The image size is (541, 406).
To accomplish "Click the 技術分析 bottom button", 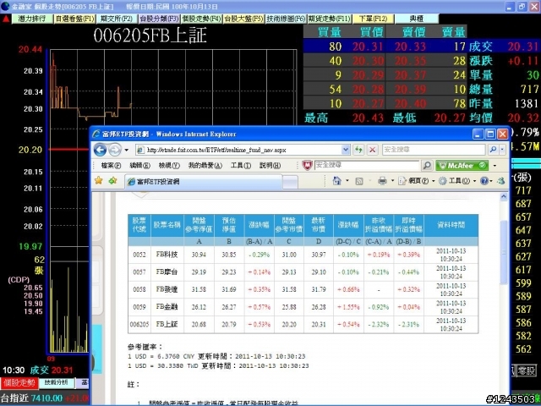I will pyautogui.click(x=57, y=383).
